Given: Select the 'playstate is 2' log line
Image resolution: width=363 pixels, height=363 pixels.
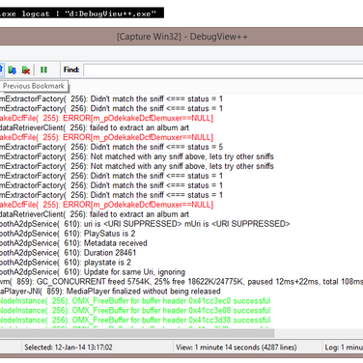Looking at the screenshot, I should coord(181,263).
